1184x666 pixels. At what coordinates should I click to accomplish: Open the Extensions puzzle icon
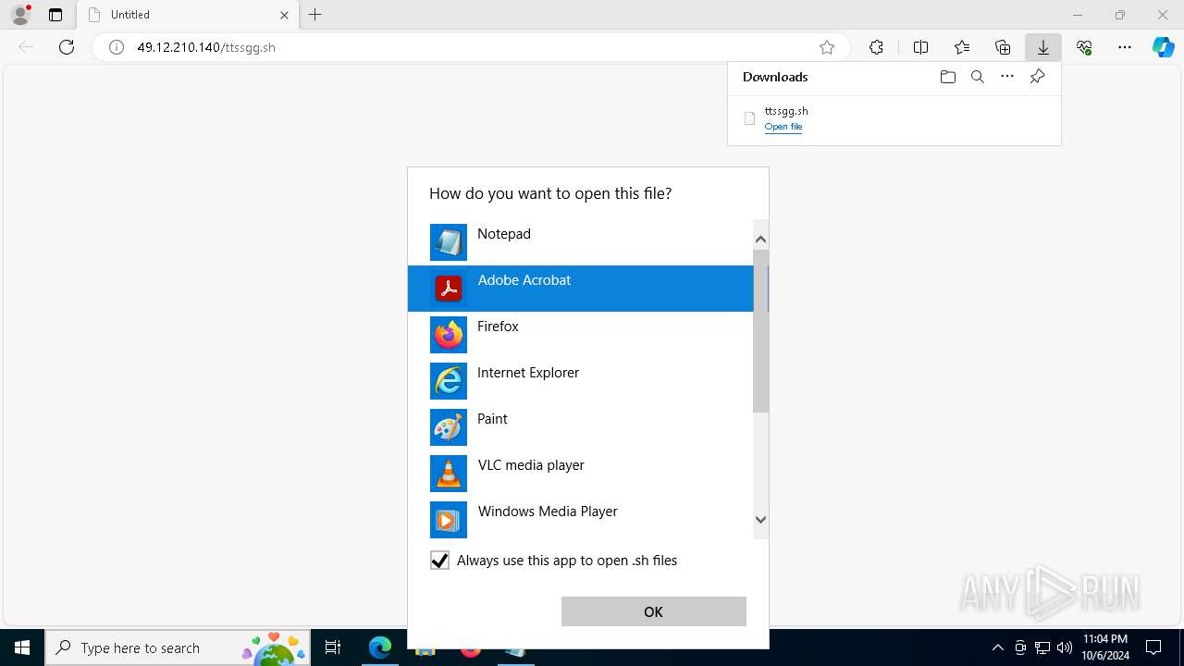pyautogui.click(x=876, y=47)
